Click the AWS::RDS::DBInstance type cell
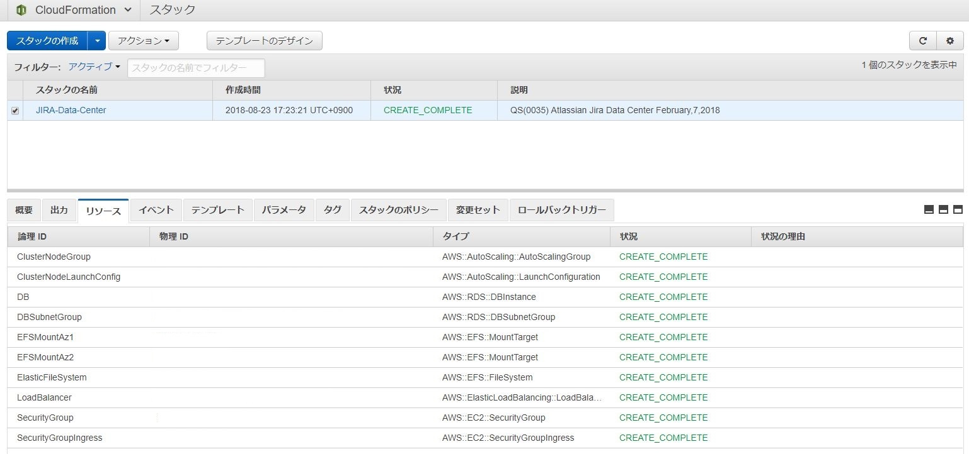The height and width of the screenshot is (454, 969). coord(489,297)
